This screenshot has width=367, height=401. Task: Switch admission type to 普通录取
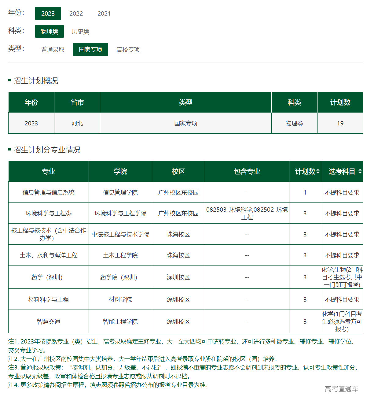pyautogui.click(x=53, y=49)
